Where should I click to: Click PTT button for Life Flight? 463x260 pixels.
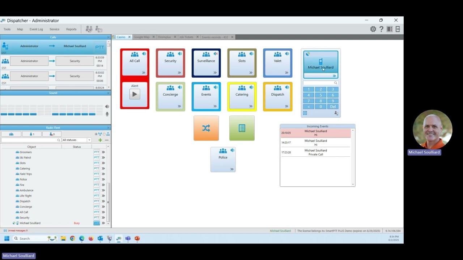97,196
